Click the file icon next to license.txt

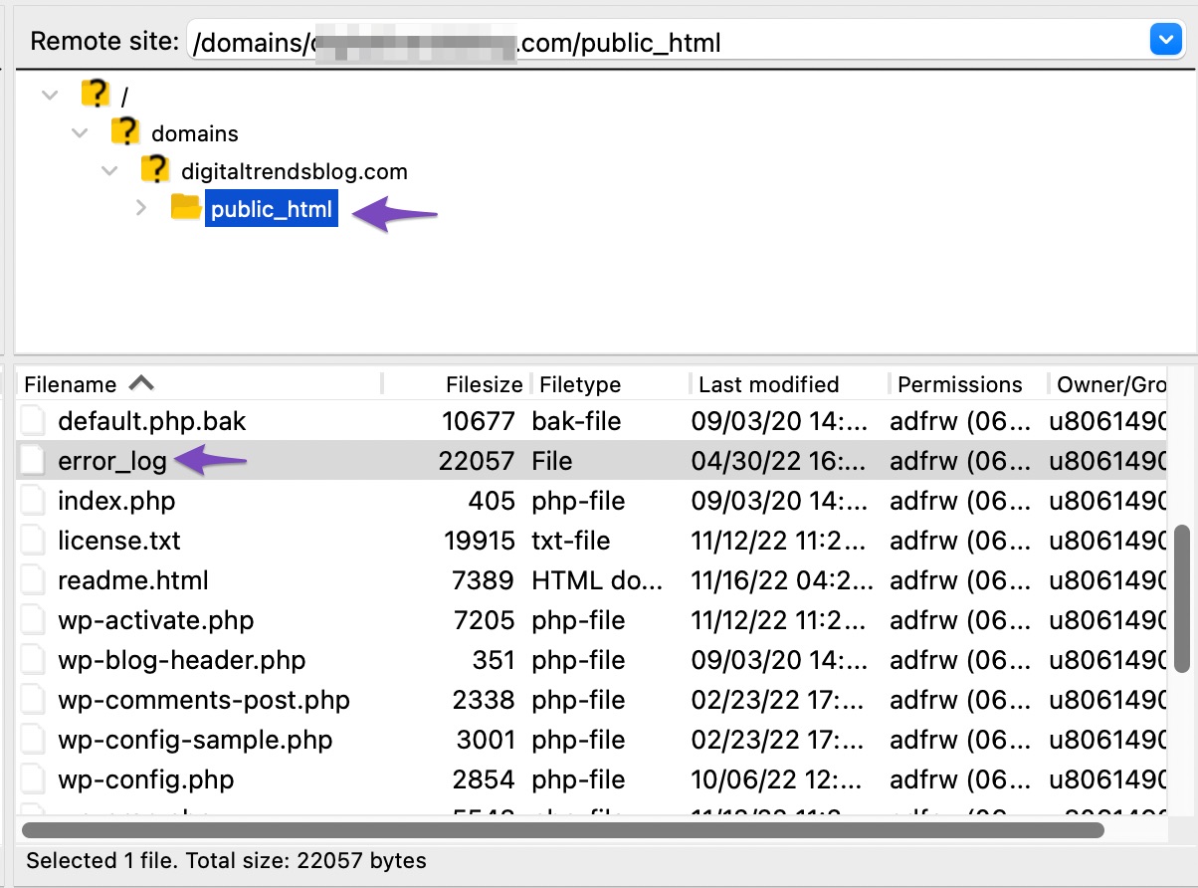[x=32, y=540]
